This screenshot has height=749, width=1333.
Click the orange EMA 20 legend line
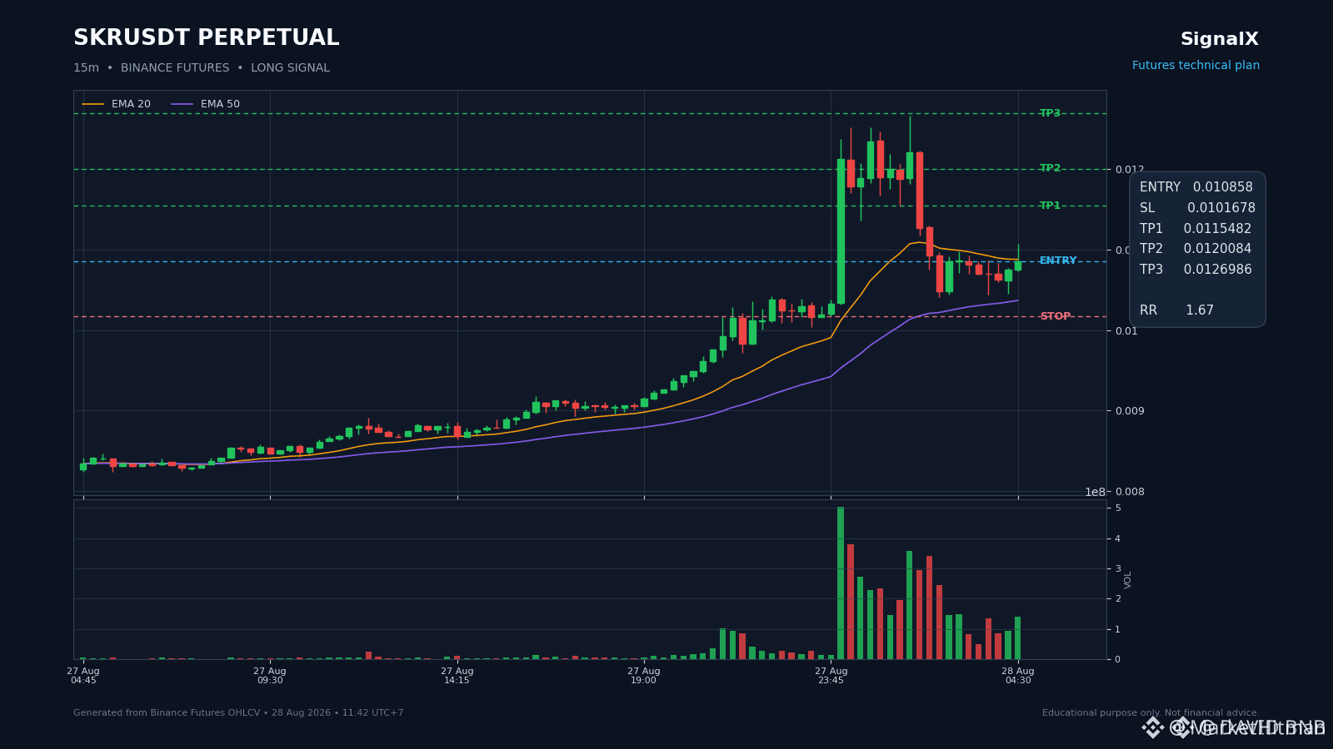point(92,105)
